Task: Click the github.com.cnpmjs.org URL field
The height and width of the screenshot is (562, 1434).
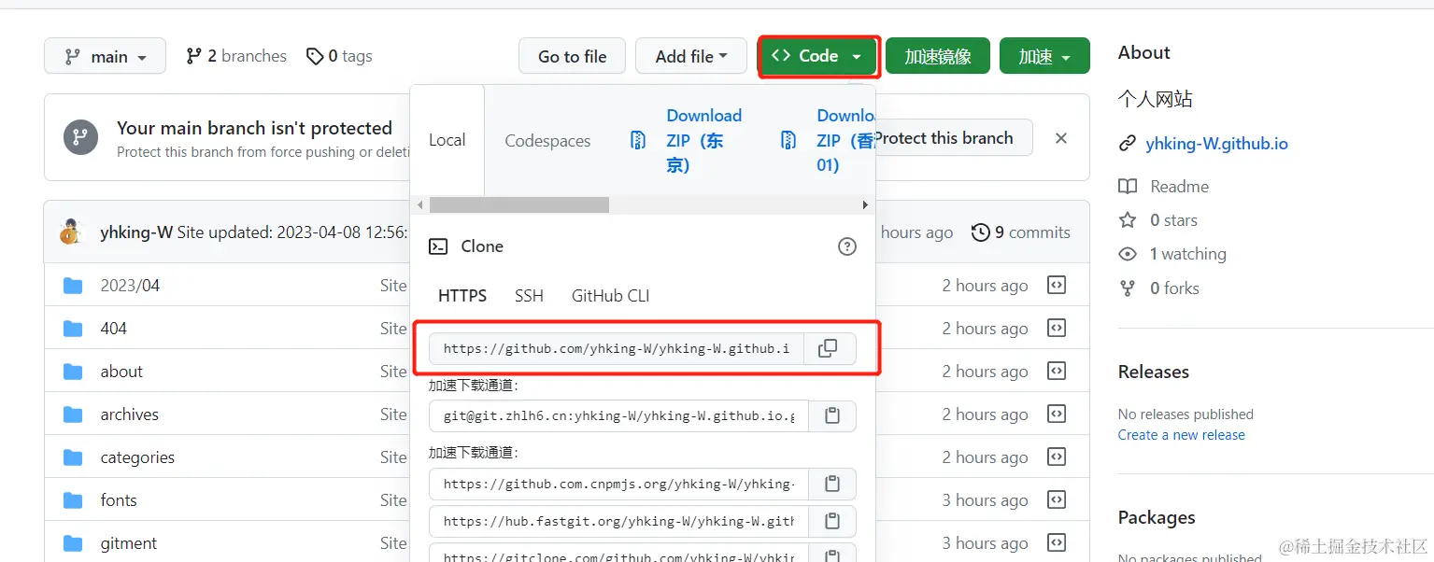Action: [x=618, y=484]
